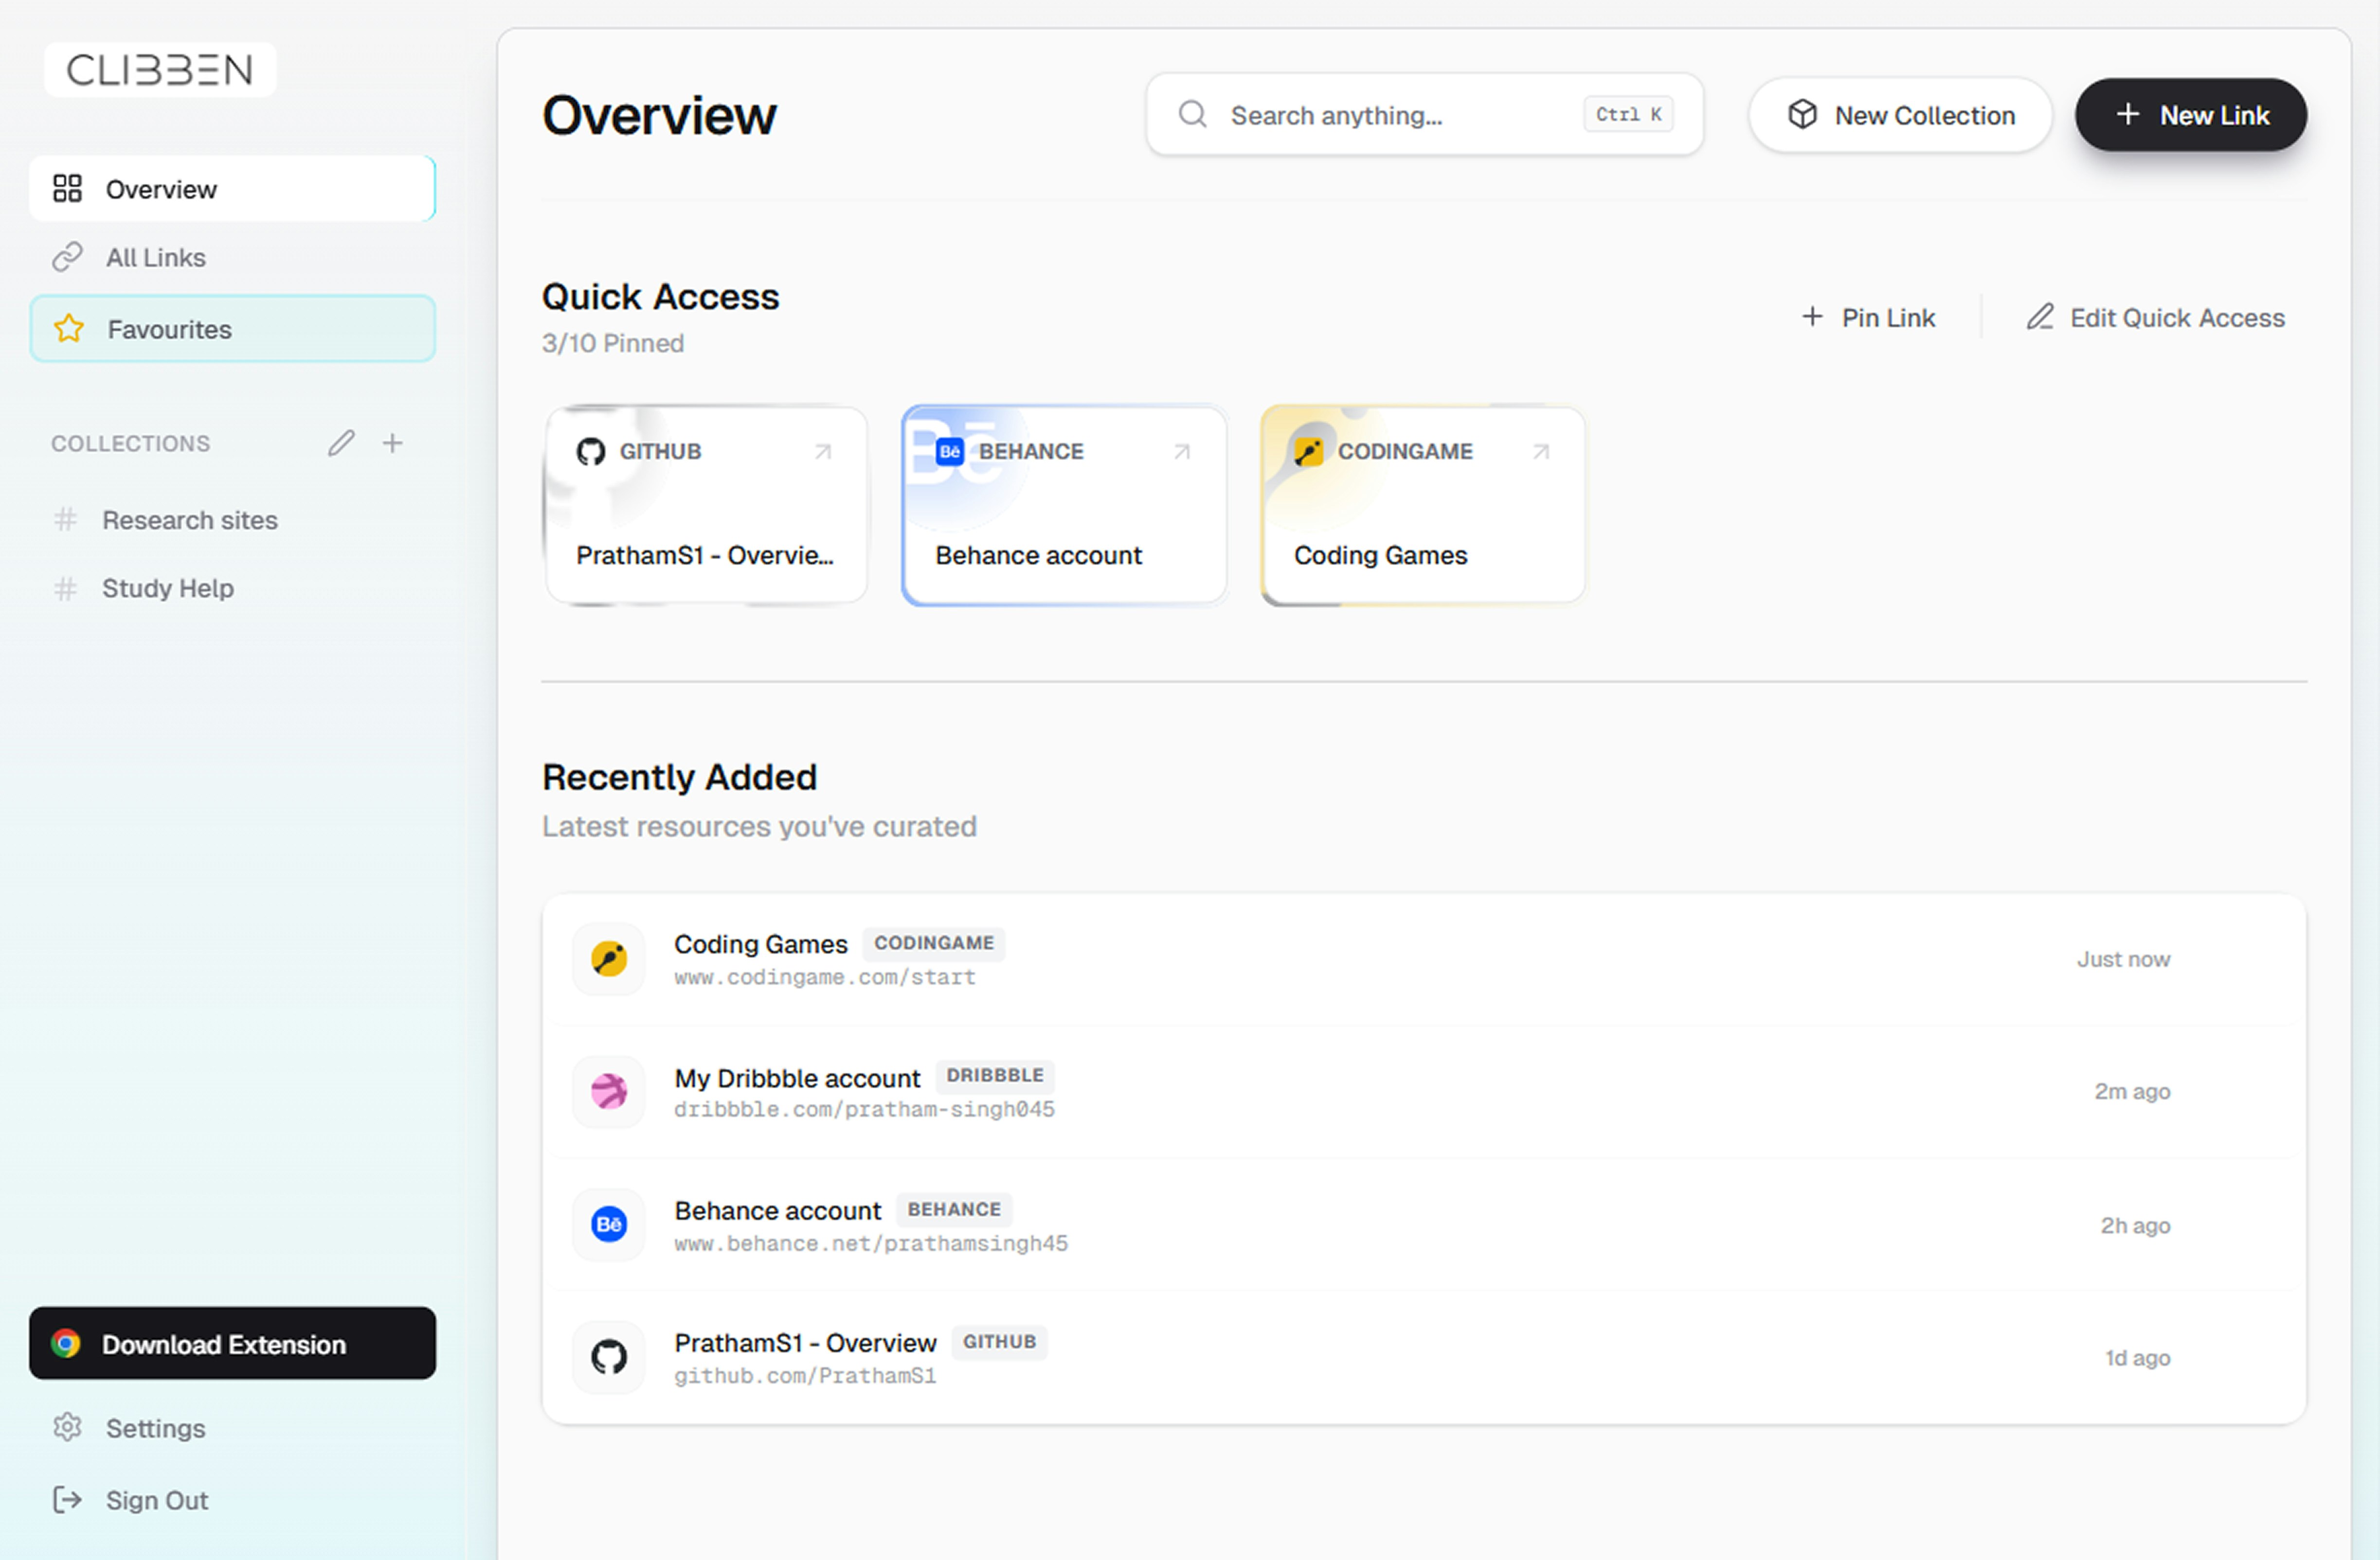This screenshot has height=1560, width=2380.
Task: Open the Settings gear in sidebar
Action: point(66,1427)
